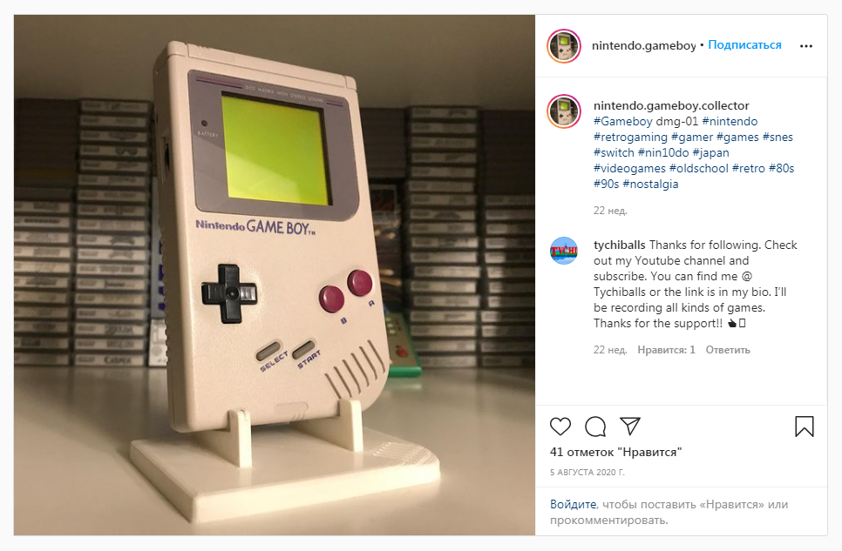This screenshot has width=842, height=551.
Task: Open the #retrogaming hashtag
Action: 630,137
